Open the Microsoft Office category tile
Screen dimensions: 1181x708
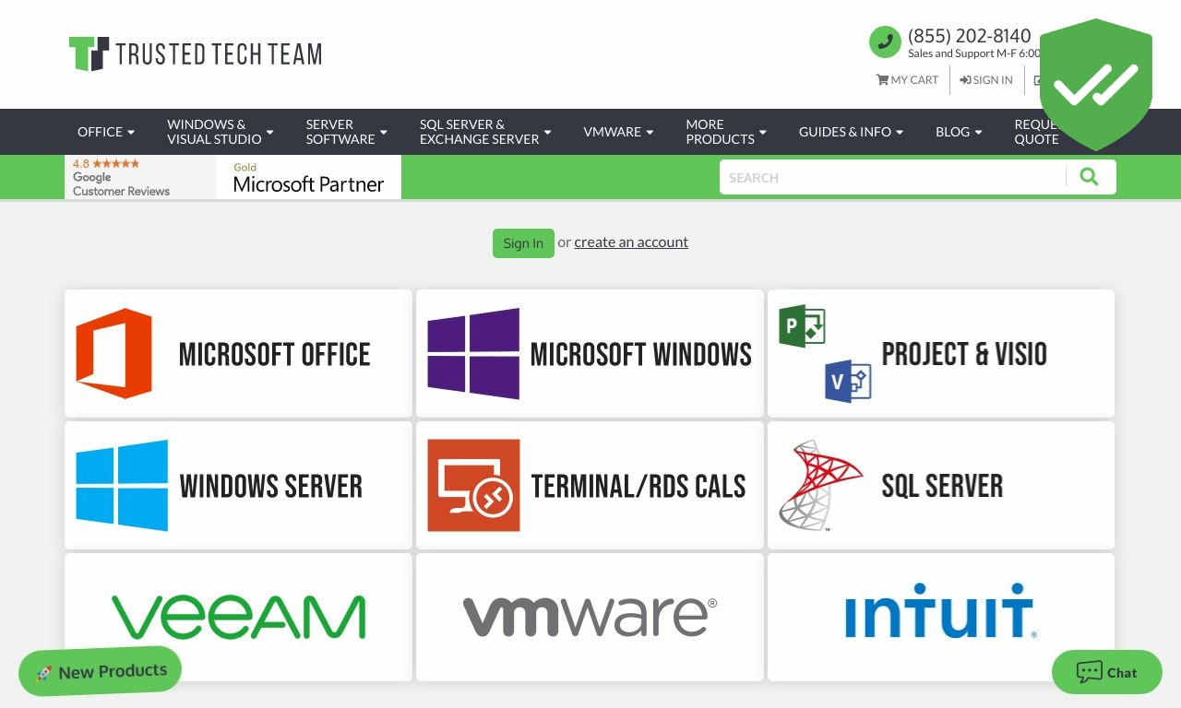point(238,353)
